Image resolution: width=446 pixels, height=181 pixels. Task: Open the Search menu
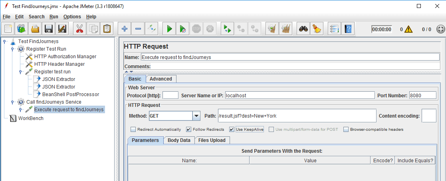pyautogui.click(x=37, y=17)
